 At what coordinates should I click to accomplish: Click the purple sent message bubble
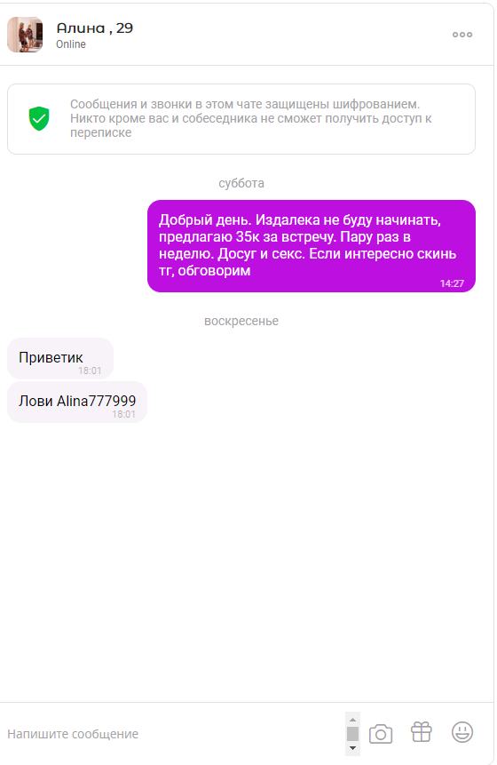click(x=312, y=246)
